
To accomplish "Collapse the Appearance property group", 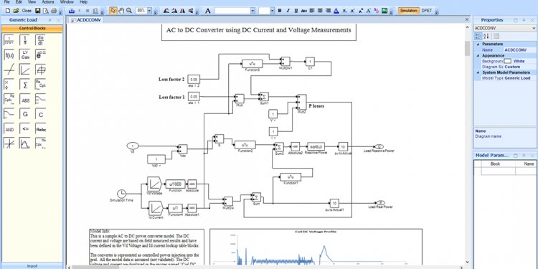I will 478,55.
